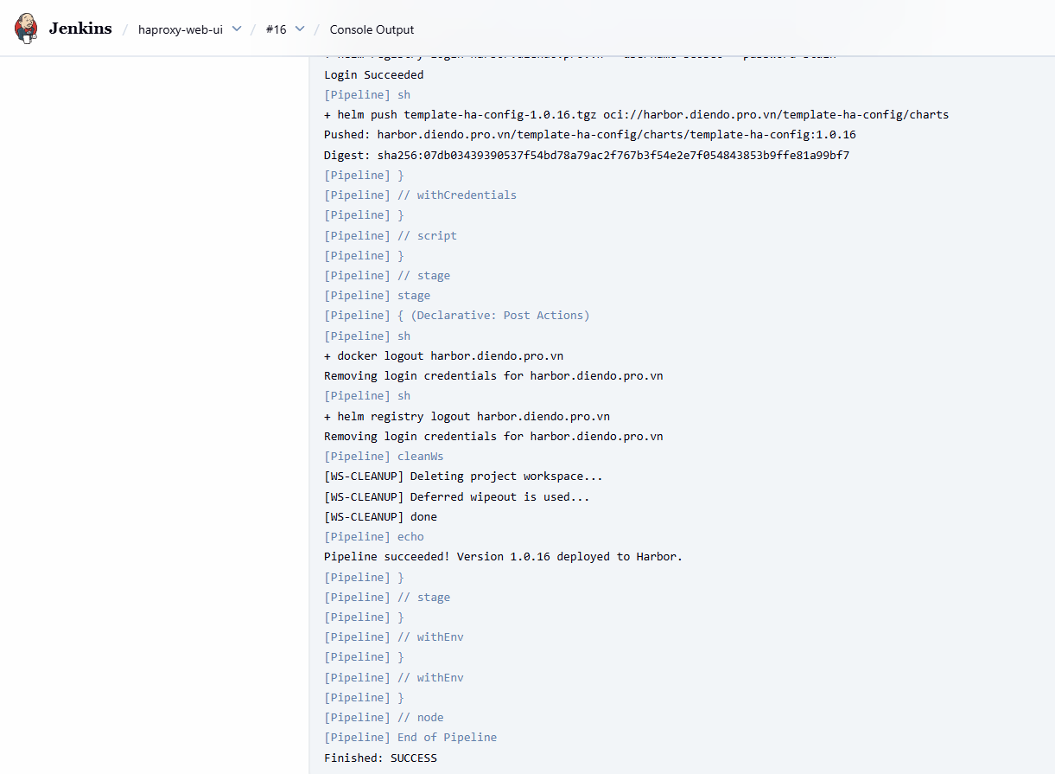Image resolution: width=1055 pixels, height=774 pixels.
Task: Click the sha256 Digest line
Action: (586, 155)
